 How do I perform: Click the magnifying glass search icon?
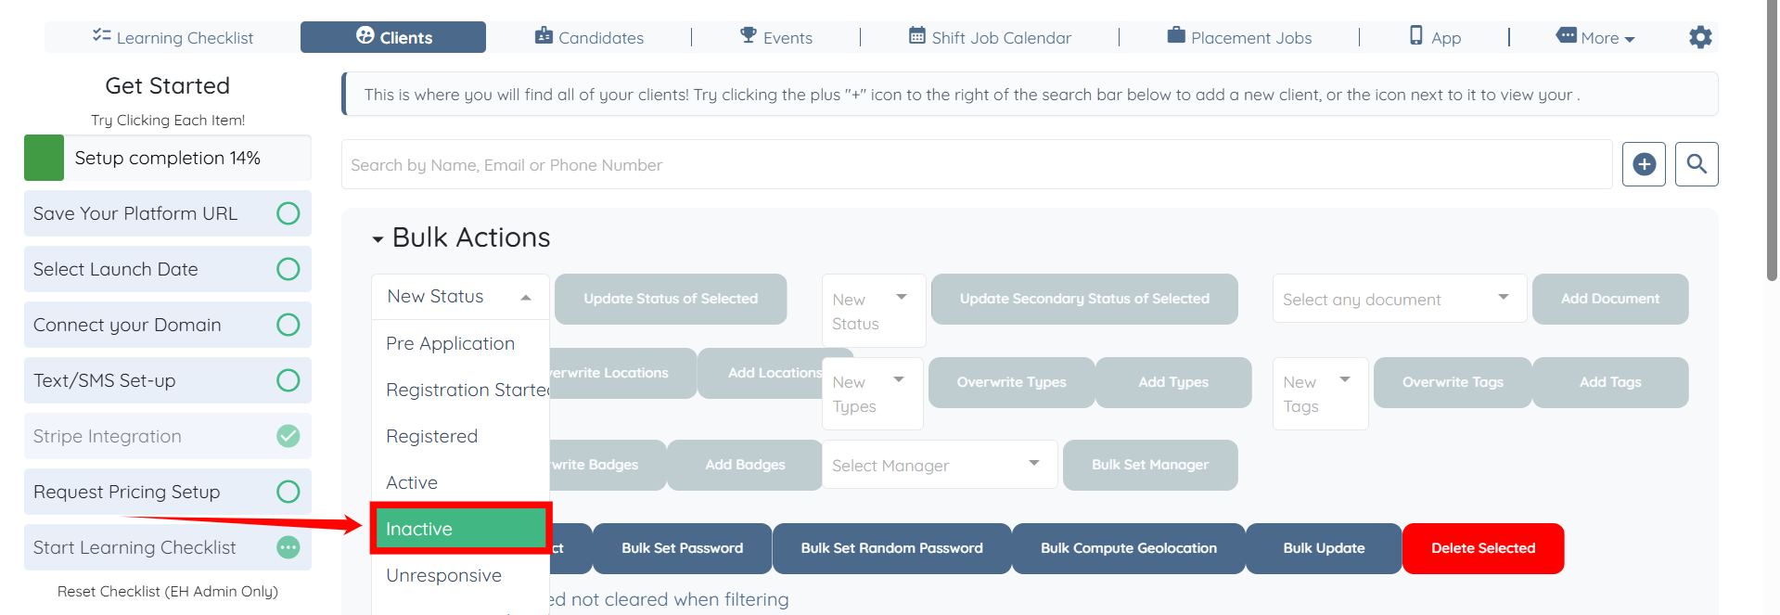point(1697,164)
